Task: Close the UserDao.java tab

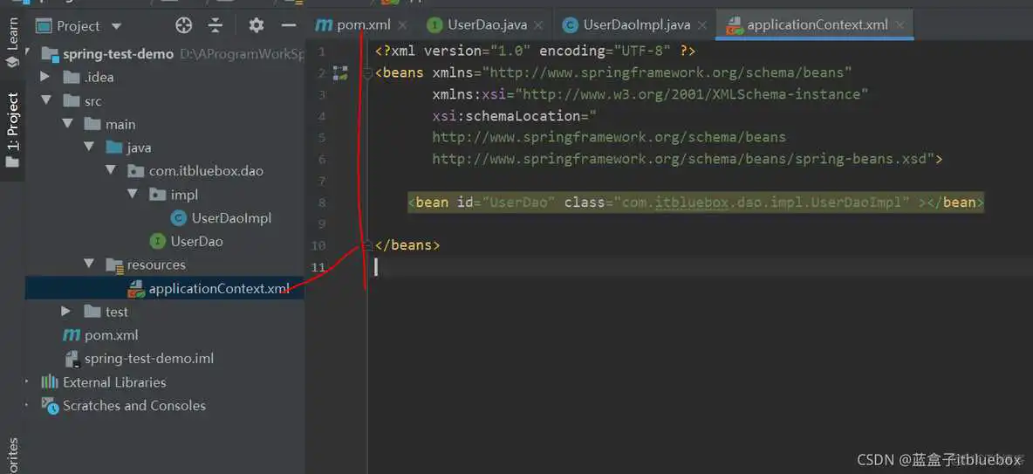Action: [x=539, y=25]
